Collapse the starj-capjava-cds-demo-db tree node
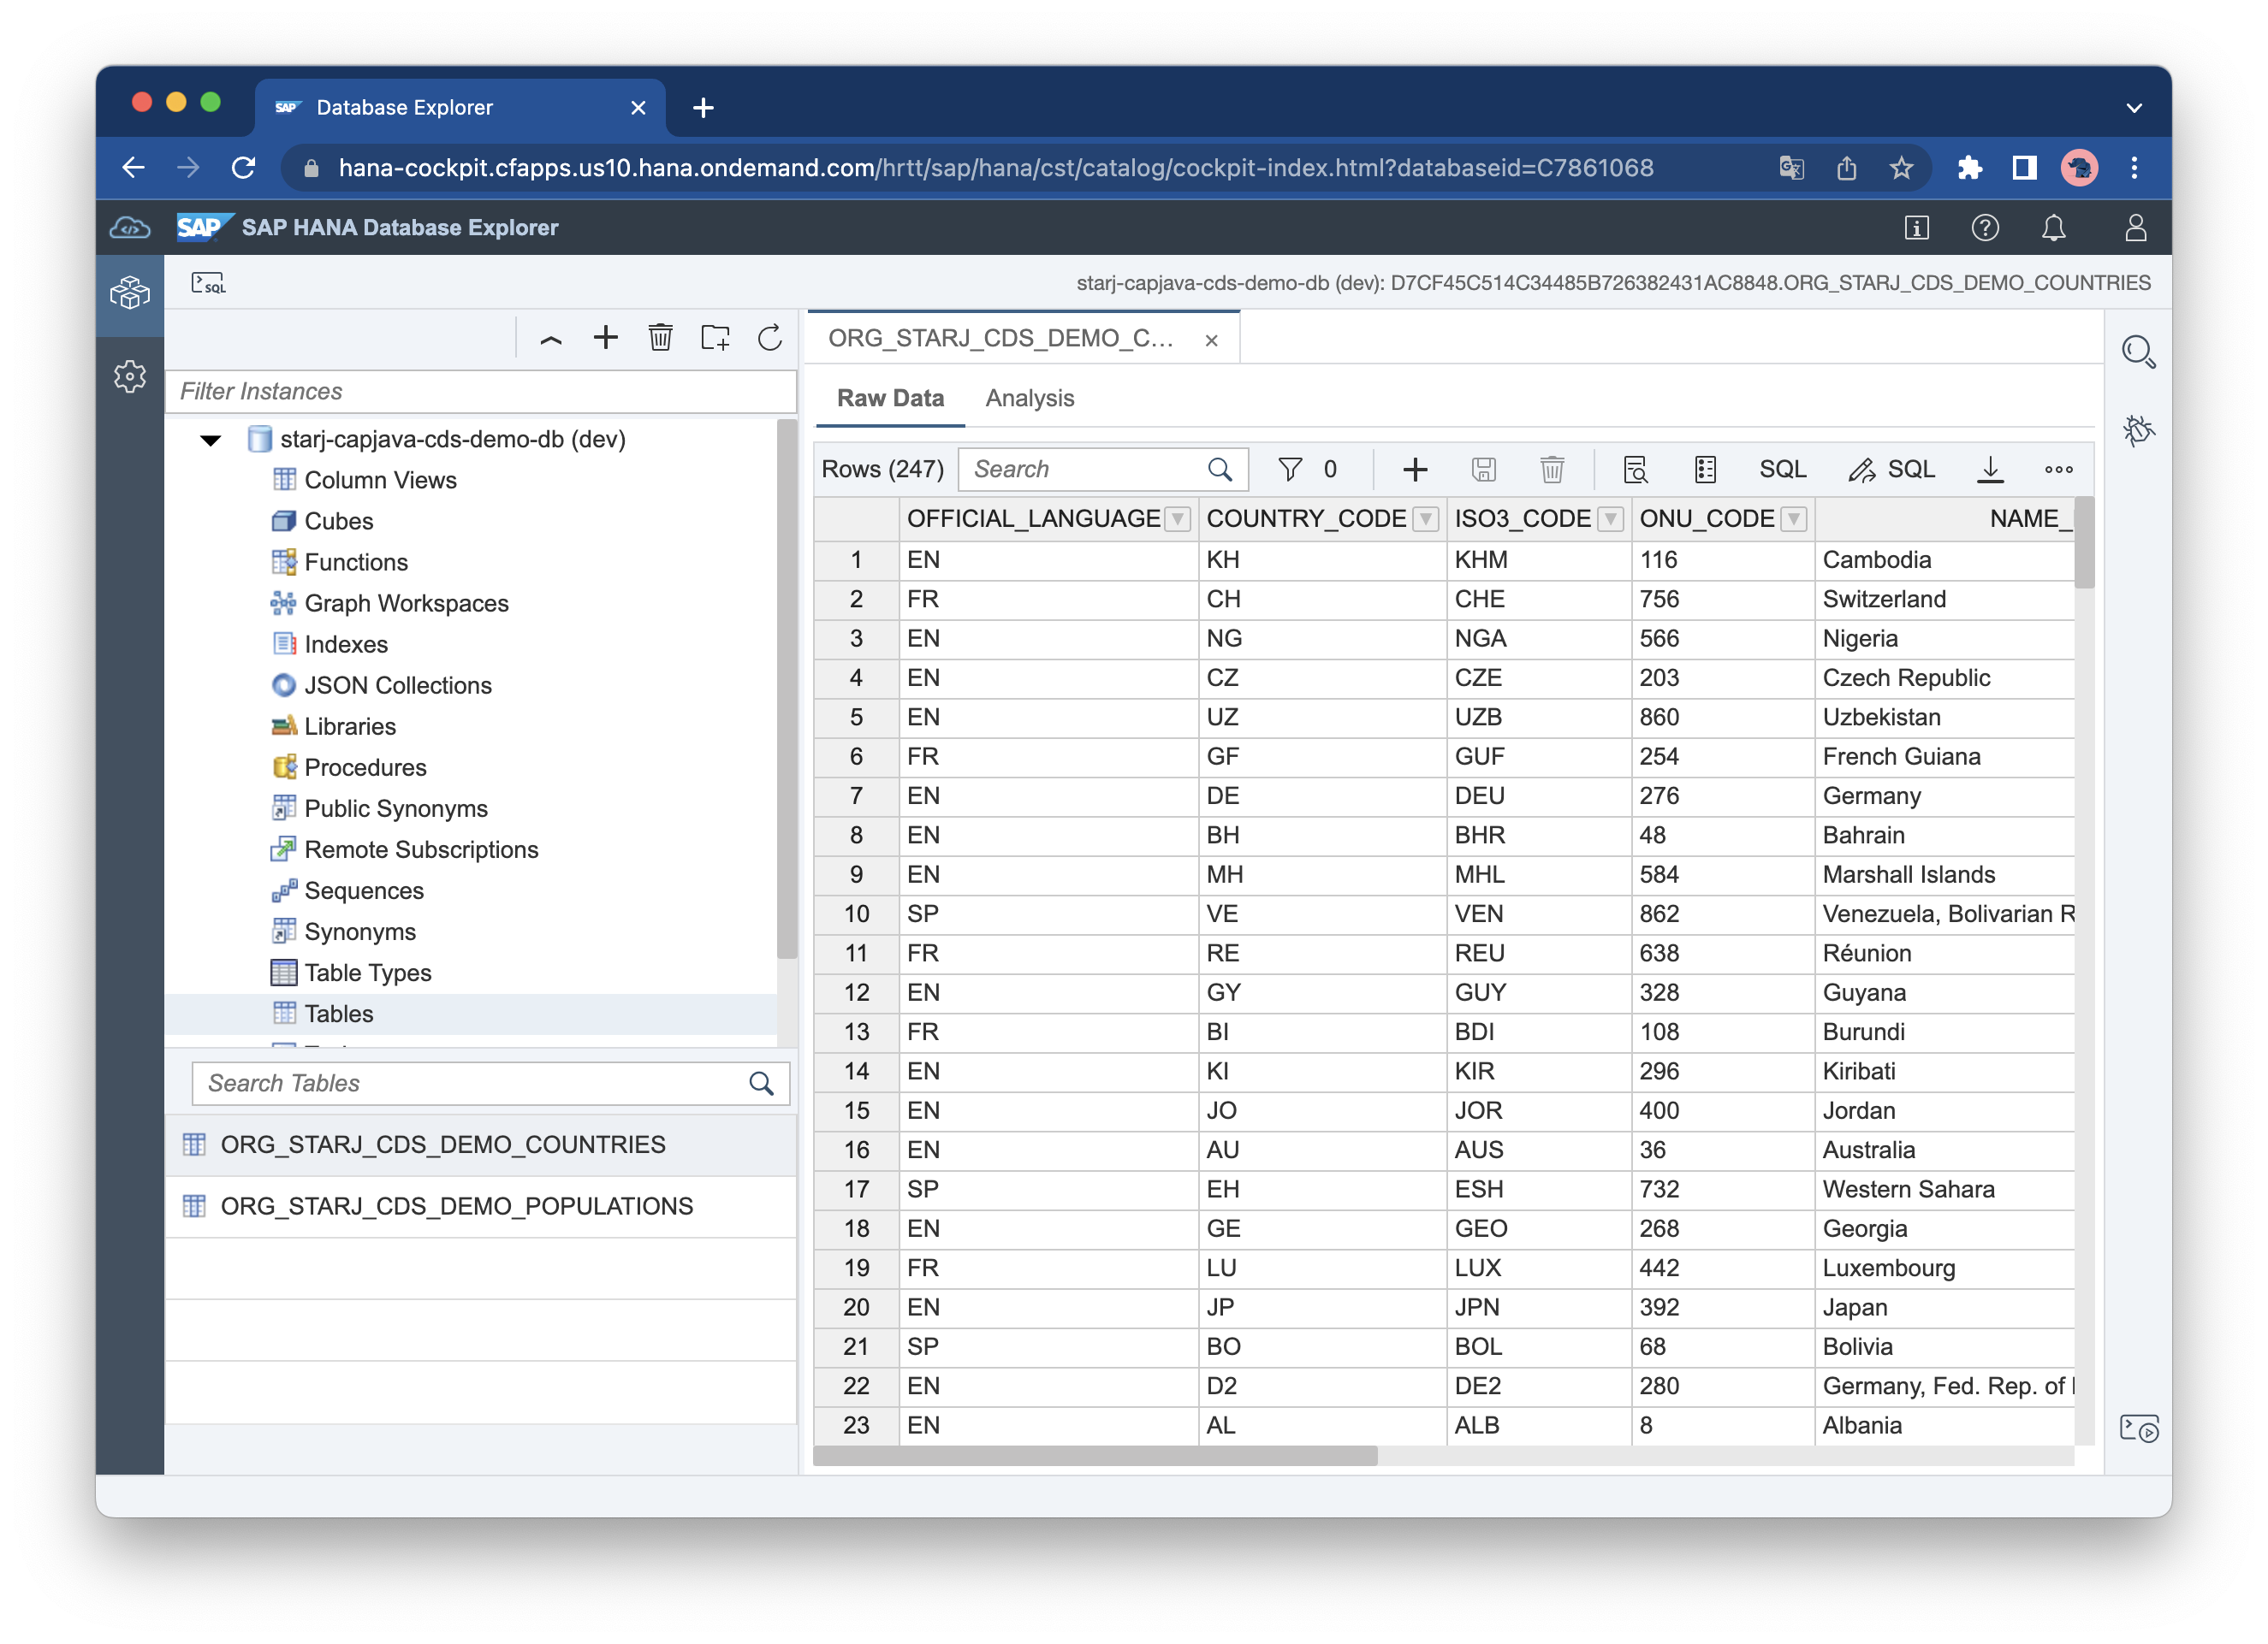Screen dimensions: 2268x1644 [x=210, y=440]
